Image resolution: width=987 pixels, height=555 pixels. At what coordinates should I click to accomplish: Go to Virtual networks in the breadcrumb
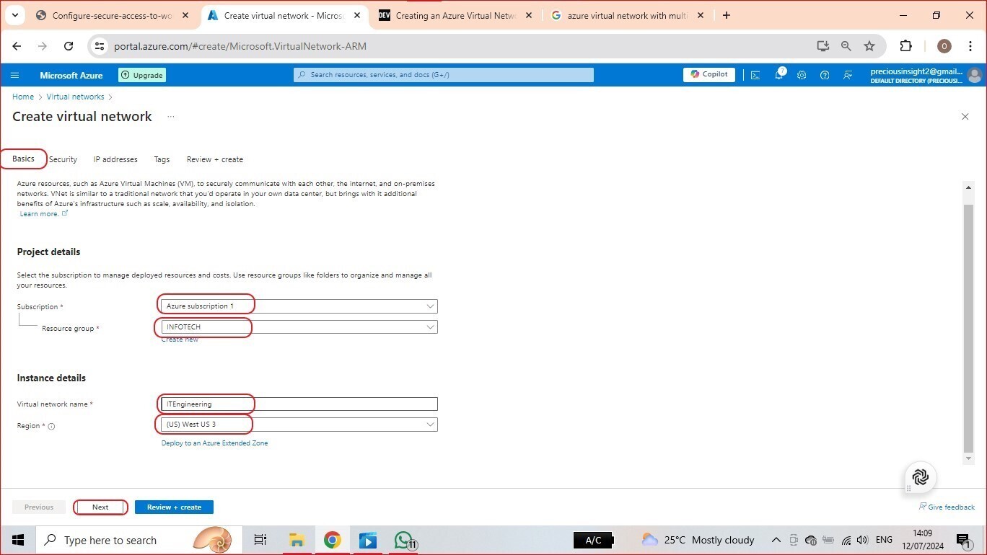(x=75, y=97)
